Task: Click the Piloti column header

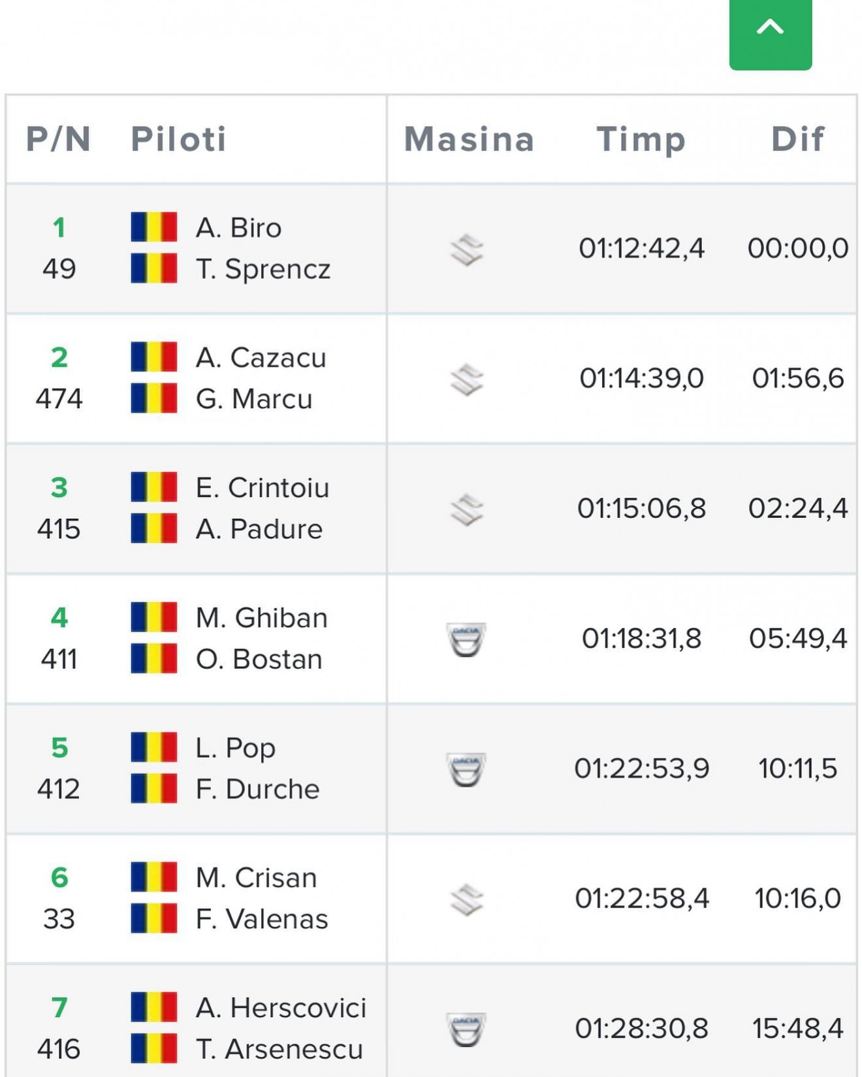Action: 179,139
